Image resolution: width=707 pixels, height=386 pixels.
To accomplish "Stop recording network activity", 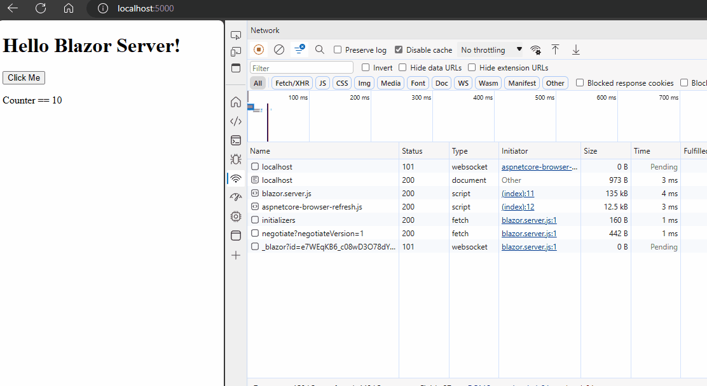I will [x=259, y=50].
